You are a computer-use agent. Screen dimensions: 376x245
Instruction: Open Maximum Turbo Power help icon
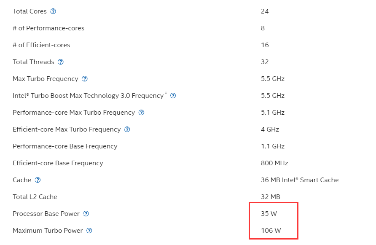pyautogui.click(x=89, y=230)
